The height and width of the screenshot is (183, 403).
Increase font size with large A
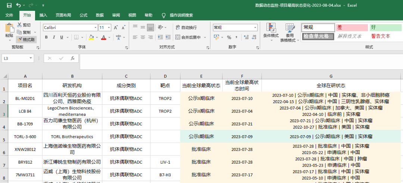[116, 28]
